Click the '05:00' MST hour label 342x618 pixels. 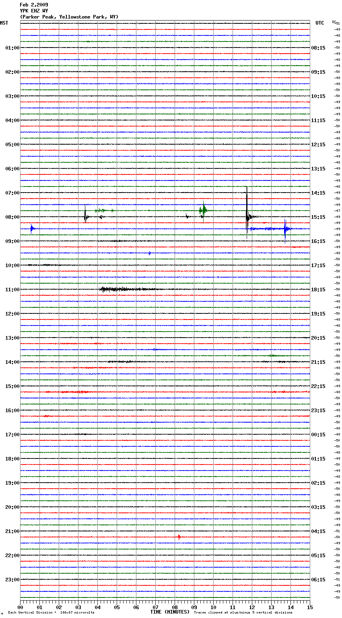coord(12,145)
